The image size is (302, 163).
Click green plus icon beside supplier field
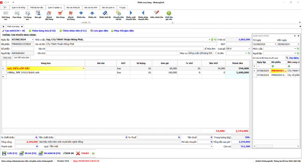[212, 40]
